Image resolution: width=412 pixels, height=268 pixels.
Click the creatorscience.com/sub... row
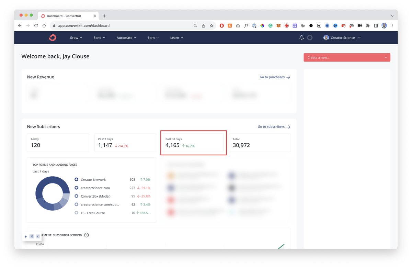[113, 204]
